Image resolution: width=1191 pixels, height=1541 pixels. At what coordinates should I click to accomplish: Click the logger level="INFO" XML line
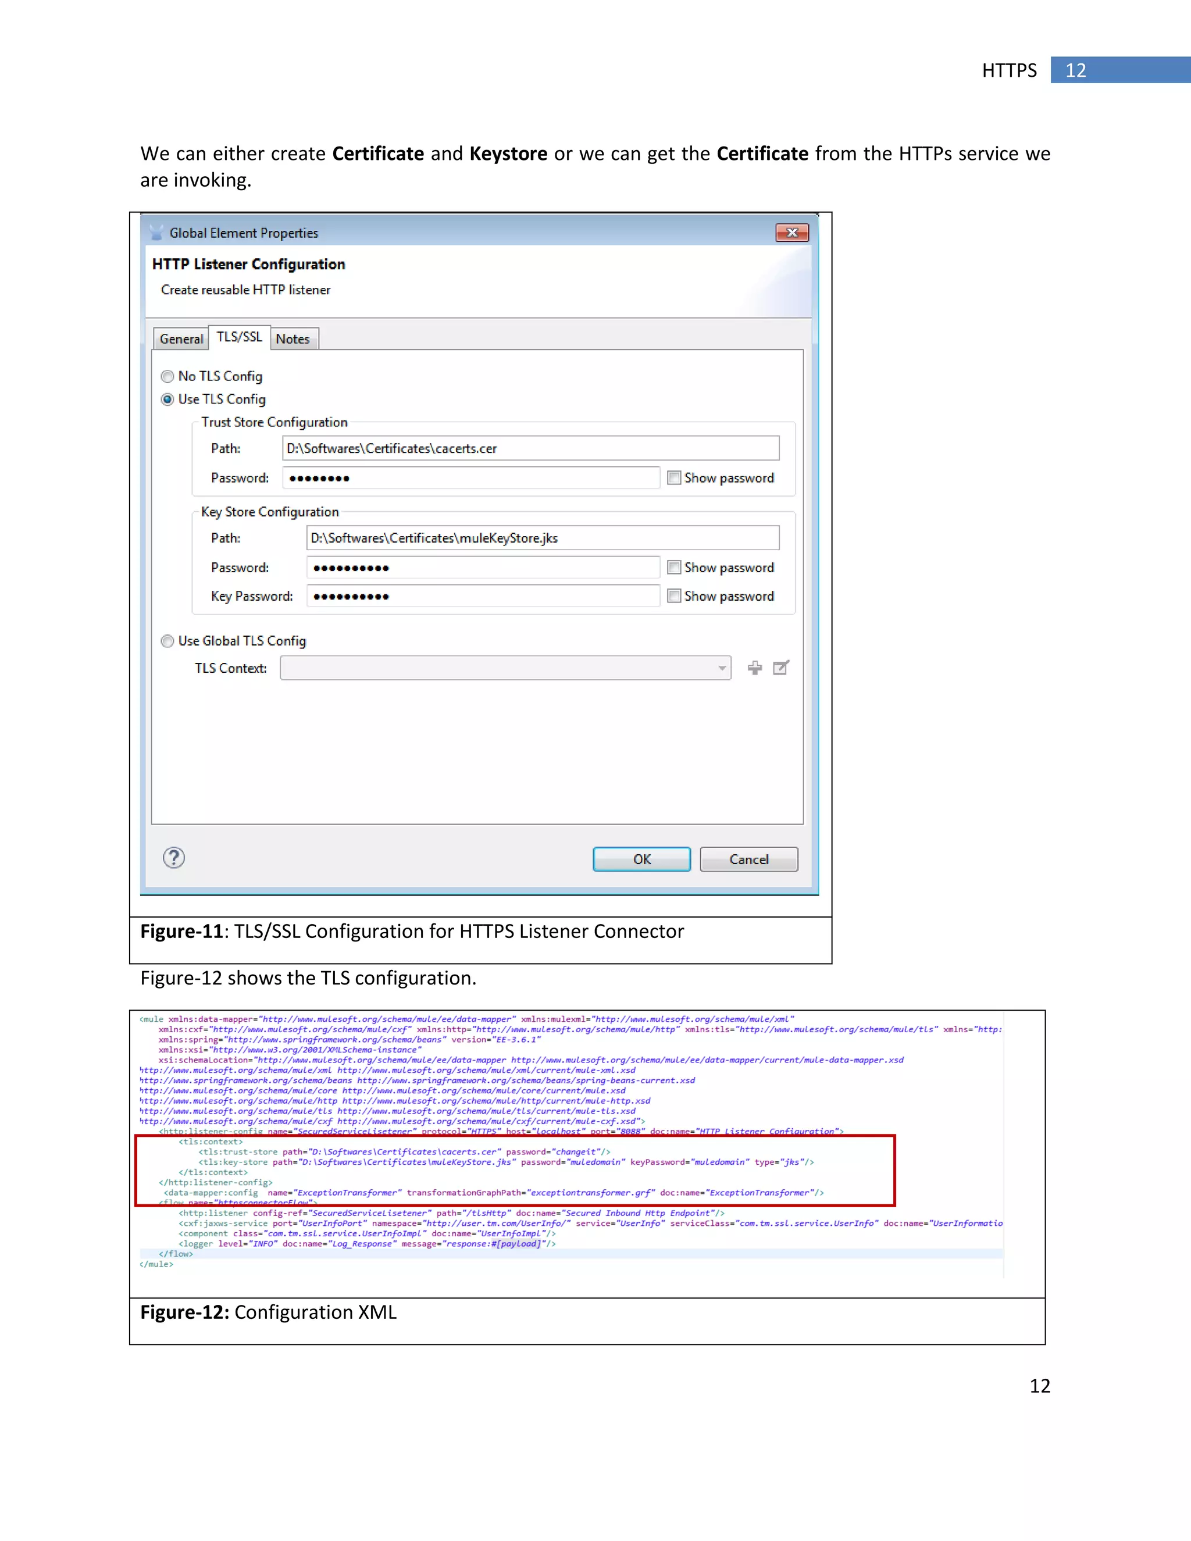coord(367,1243)
